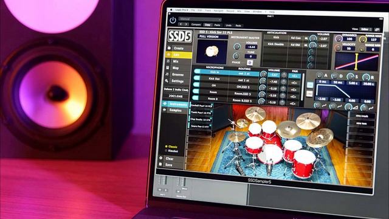Select the Kick Double articulation row

[275, 44]
